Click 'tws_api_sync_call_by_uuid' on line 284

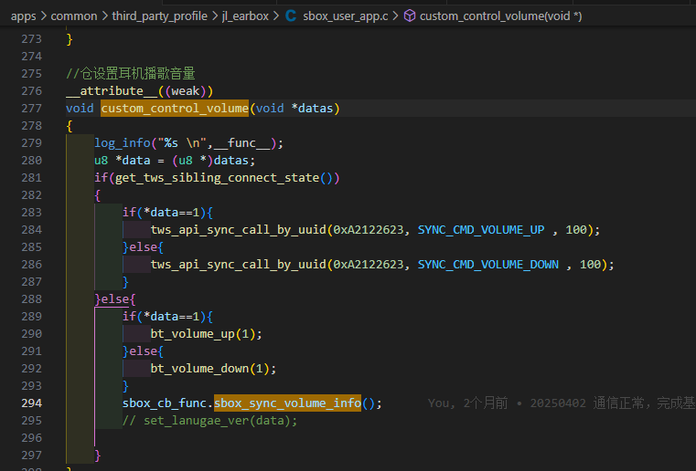pos(239,230)
